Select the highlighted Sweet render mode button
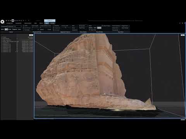This screenshot has height=139, width=186. click(99, 28)
